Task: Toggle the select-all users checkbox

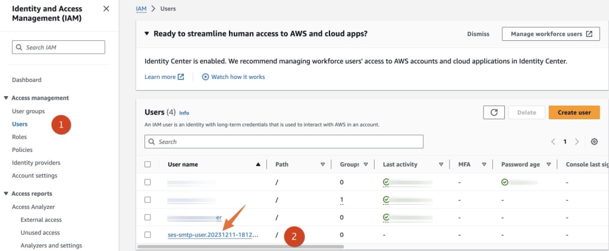Action: tap(147, 164)
